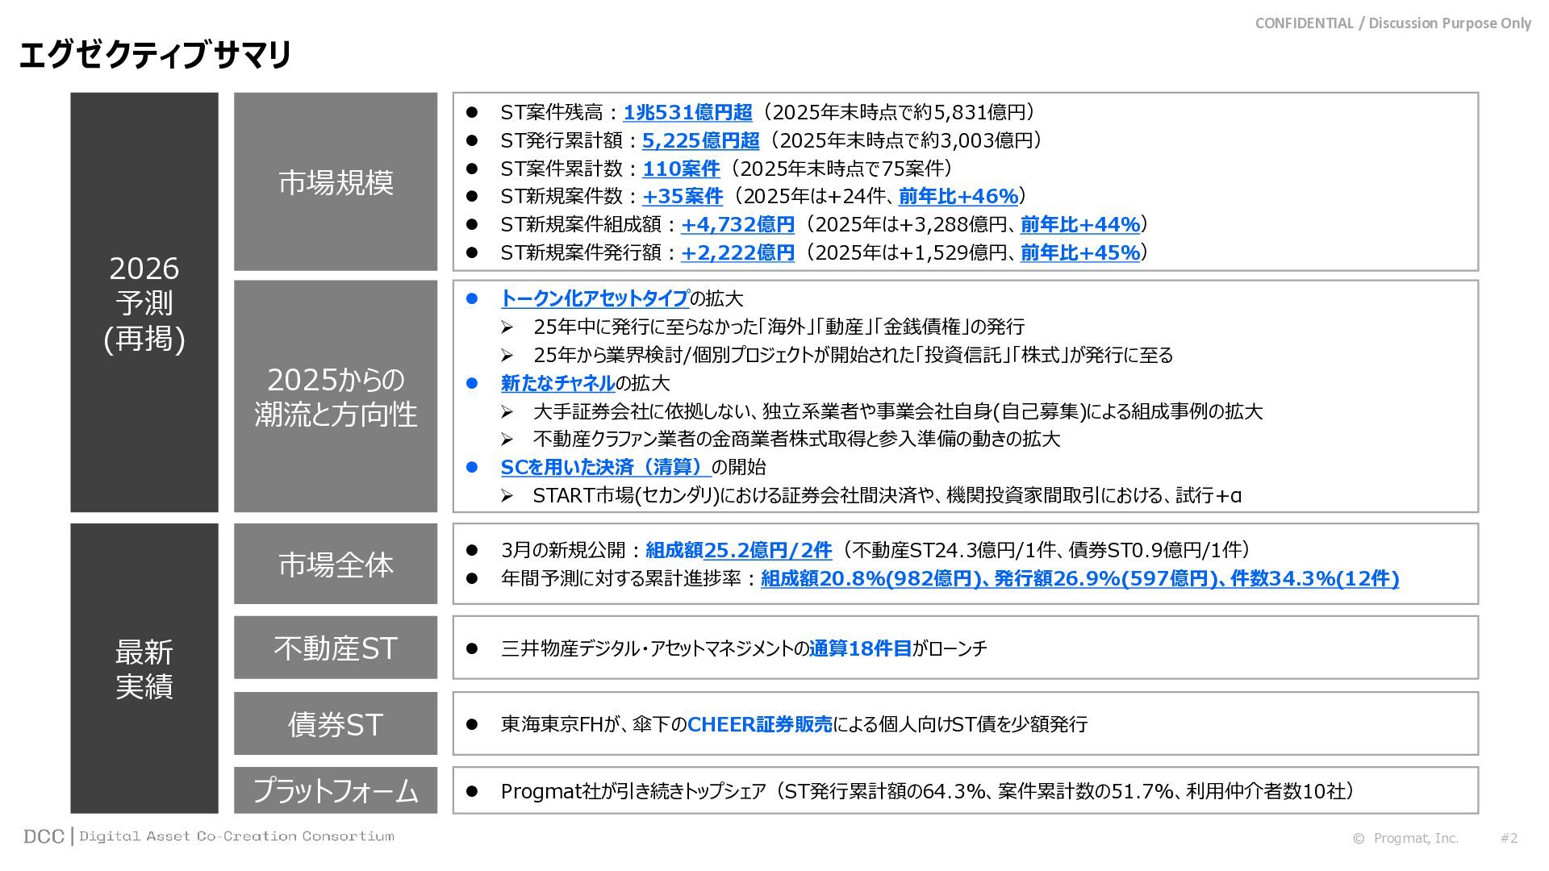Select the プラットフォーム gray box

336,790
